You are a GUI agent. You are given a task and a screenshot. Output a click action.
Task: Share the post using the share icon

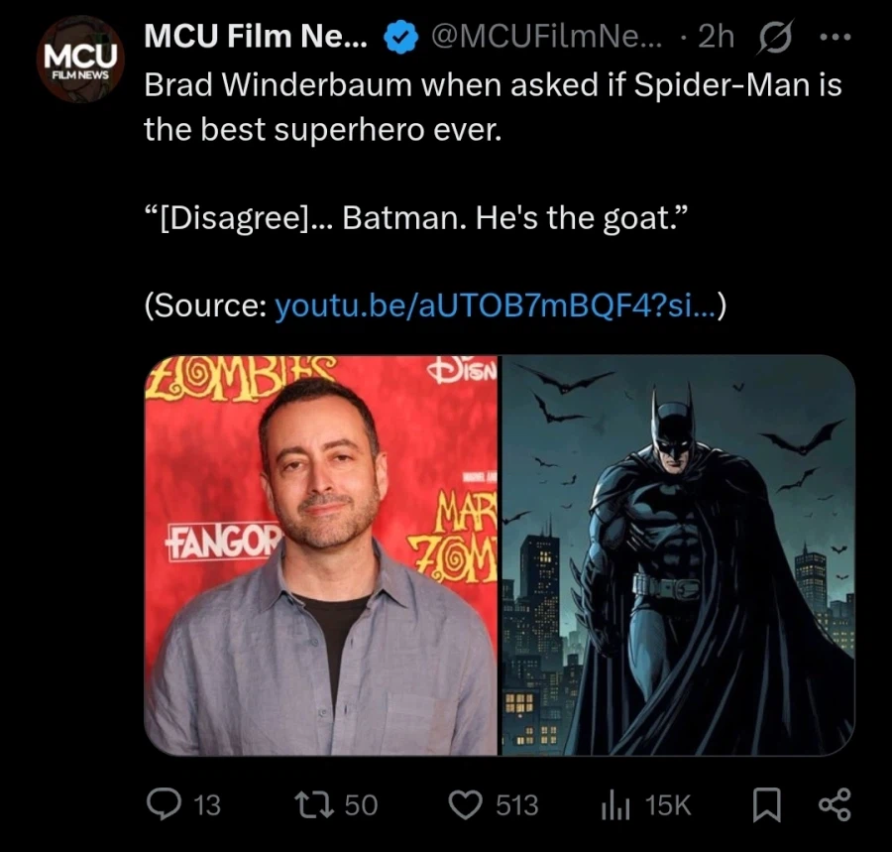833,805
